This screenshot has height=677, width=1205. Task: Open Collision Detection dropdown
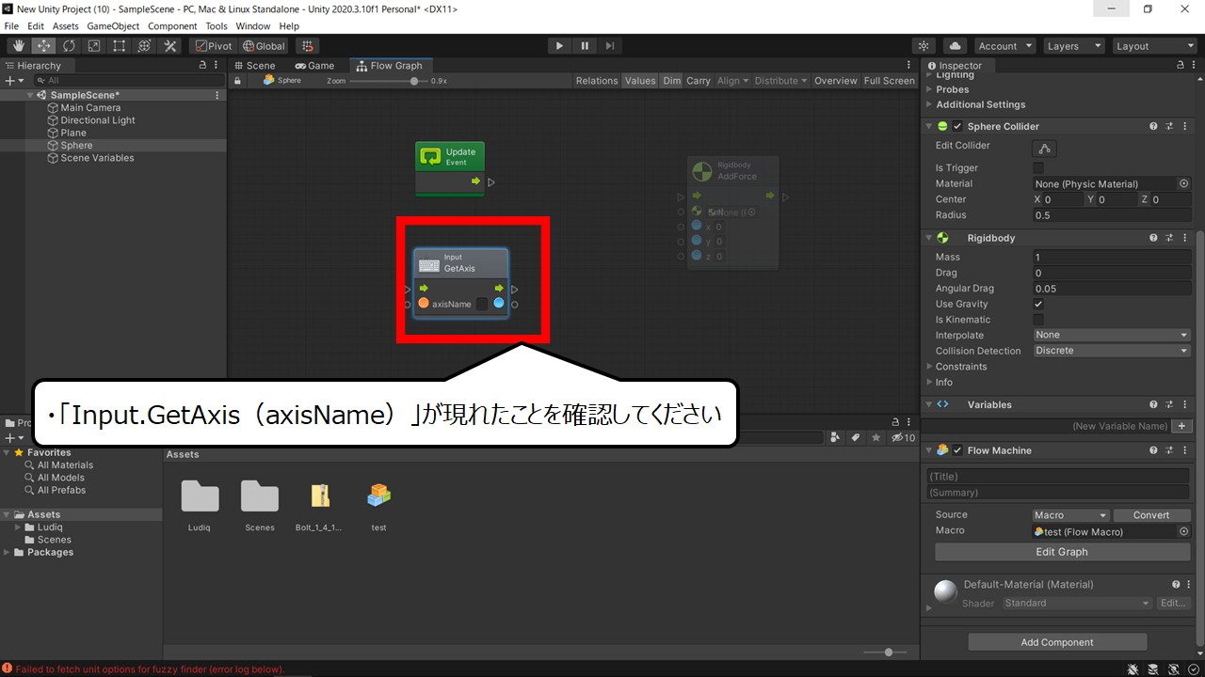click(x=1112, y=351)
